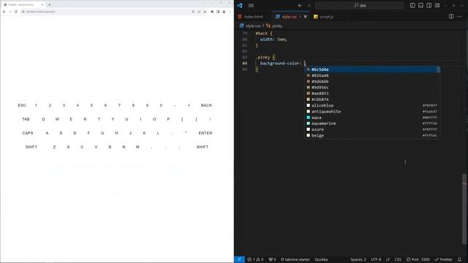Viewport: 468px width, 263px height.
Task: Choose aqua from the autocomplete list
Action: [x=372, y=117]
